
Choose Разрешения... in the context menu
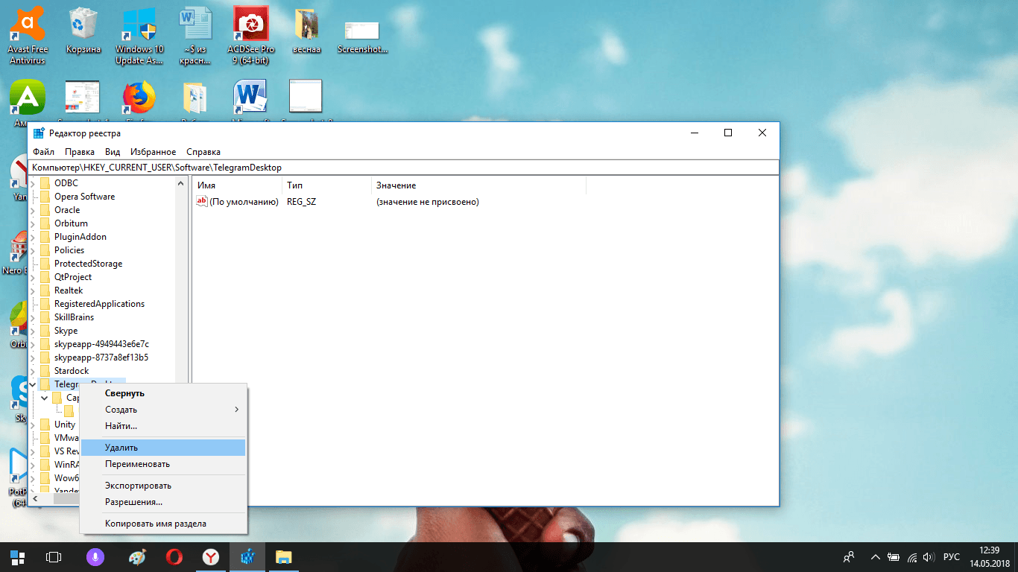[163, 502]
